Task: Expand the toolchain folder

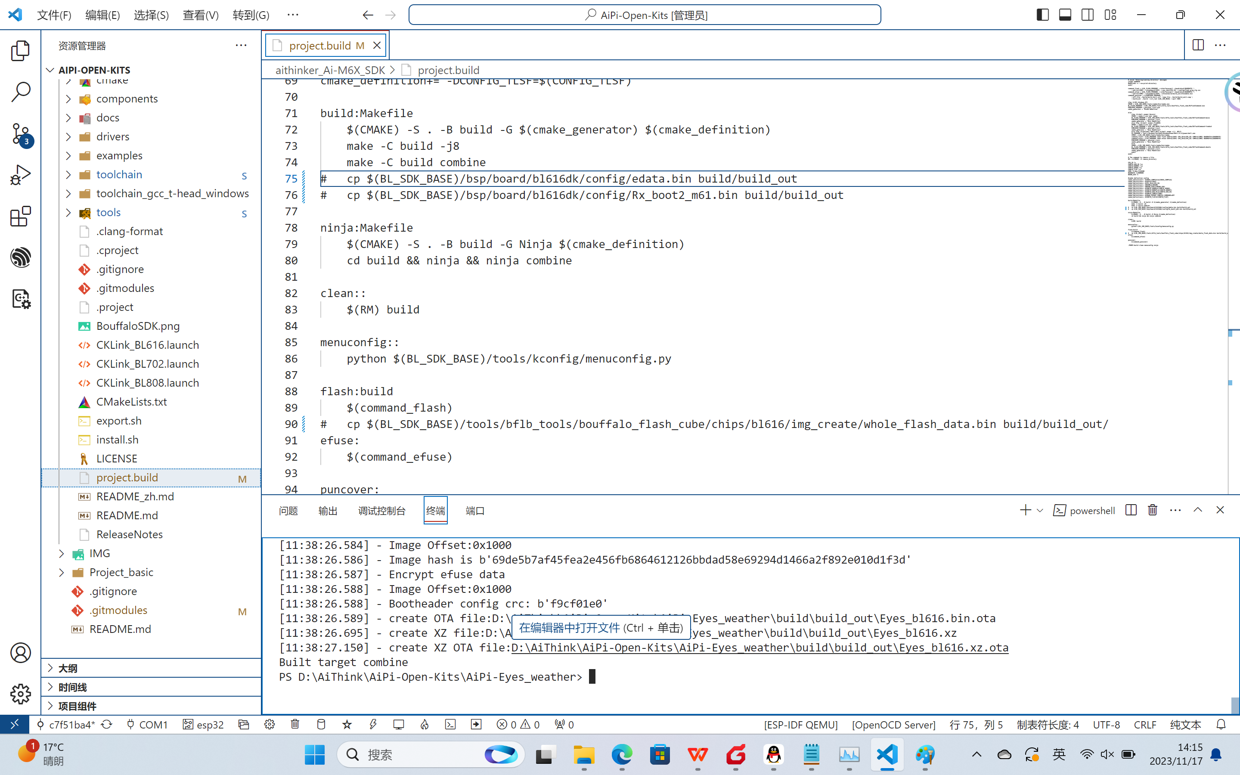Action: (68, 174)
